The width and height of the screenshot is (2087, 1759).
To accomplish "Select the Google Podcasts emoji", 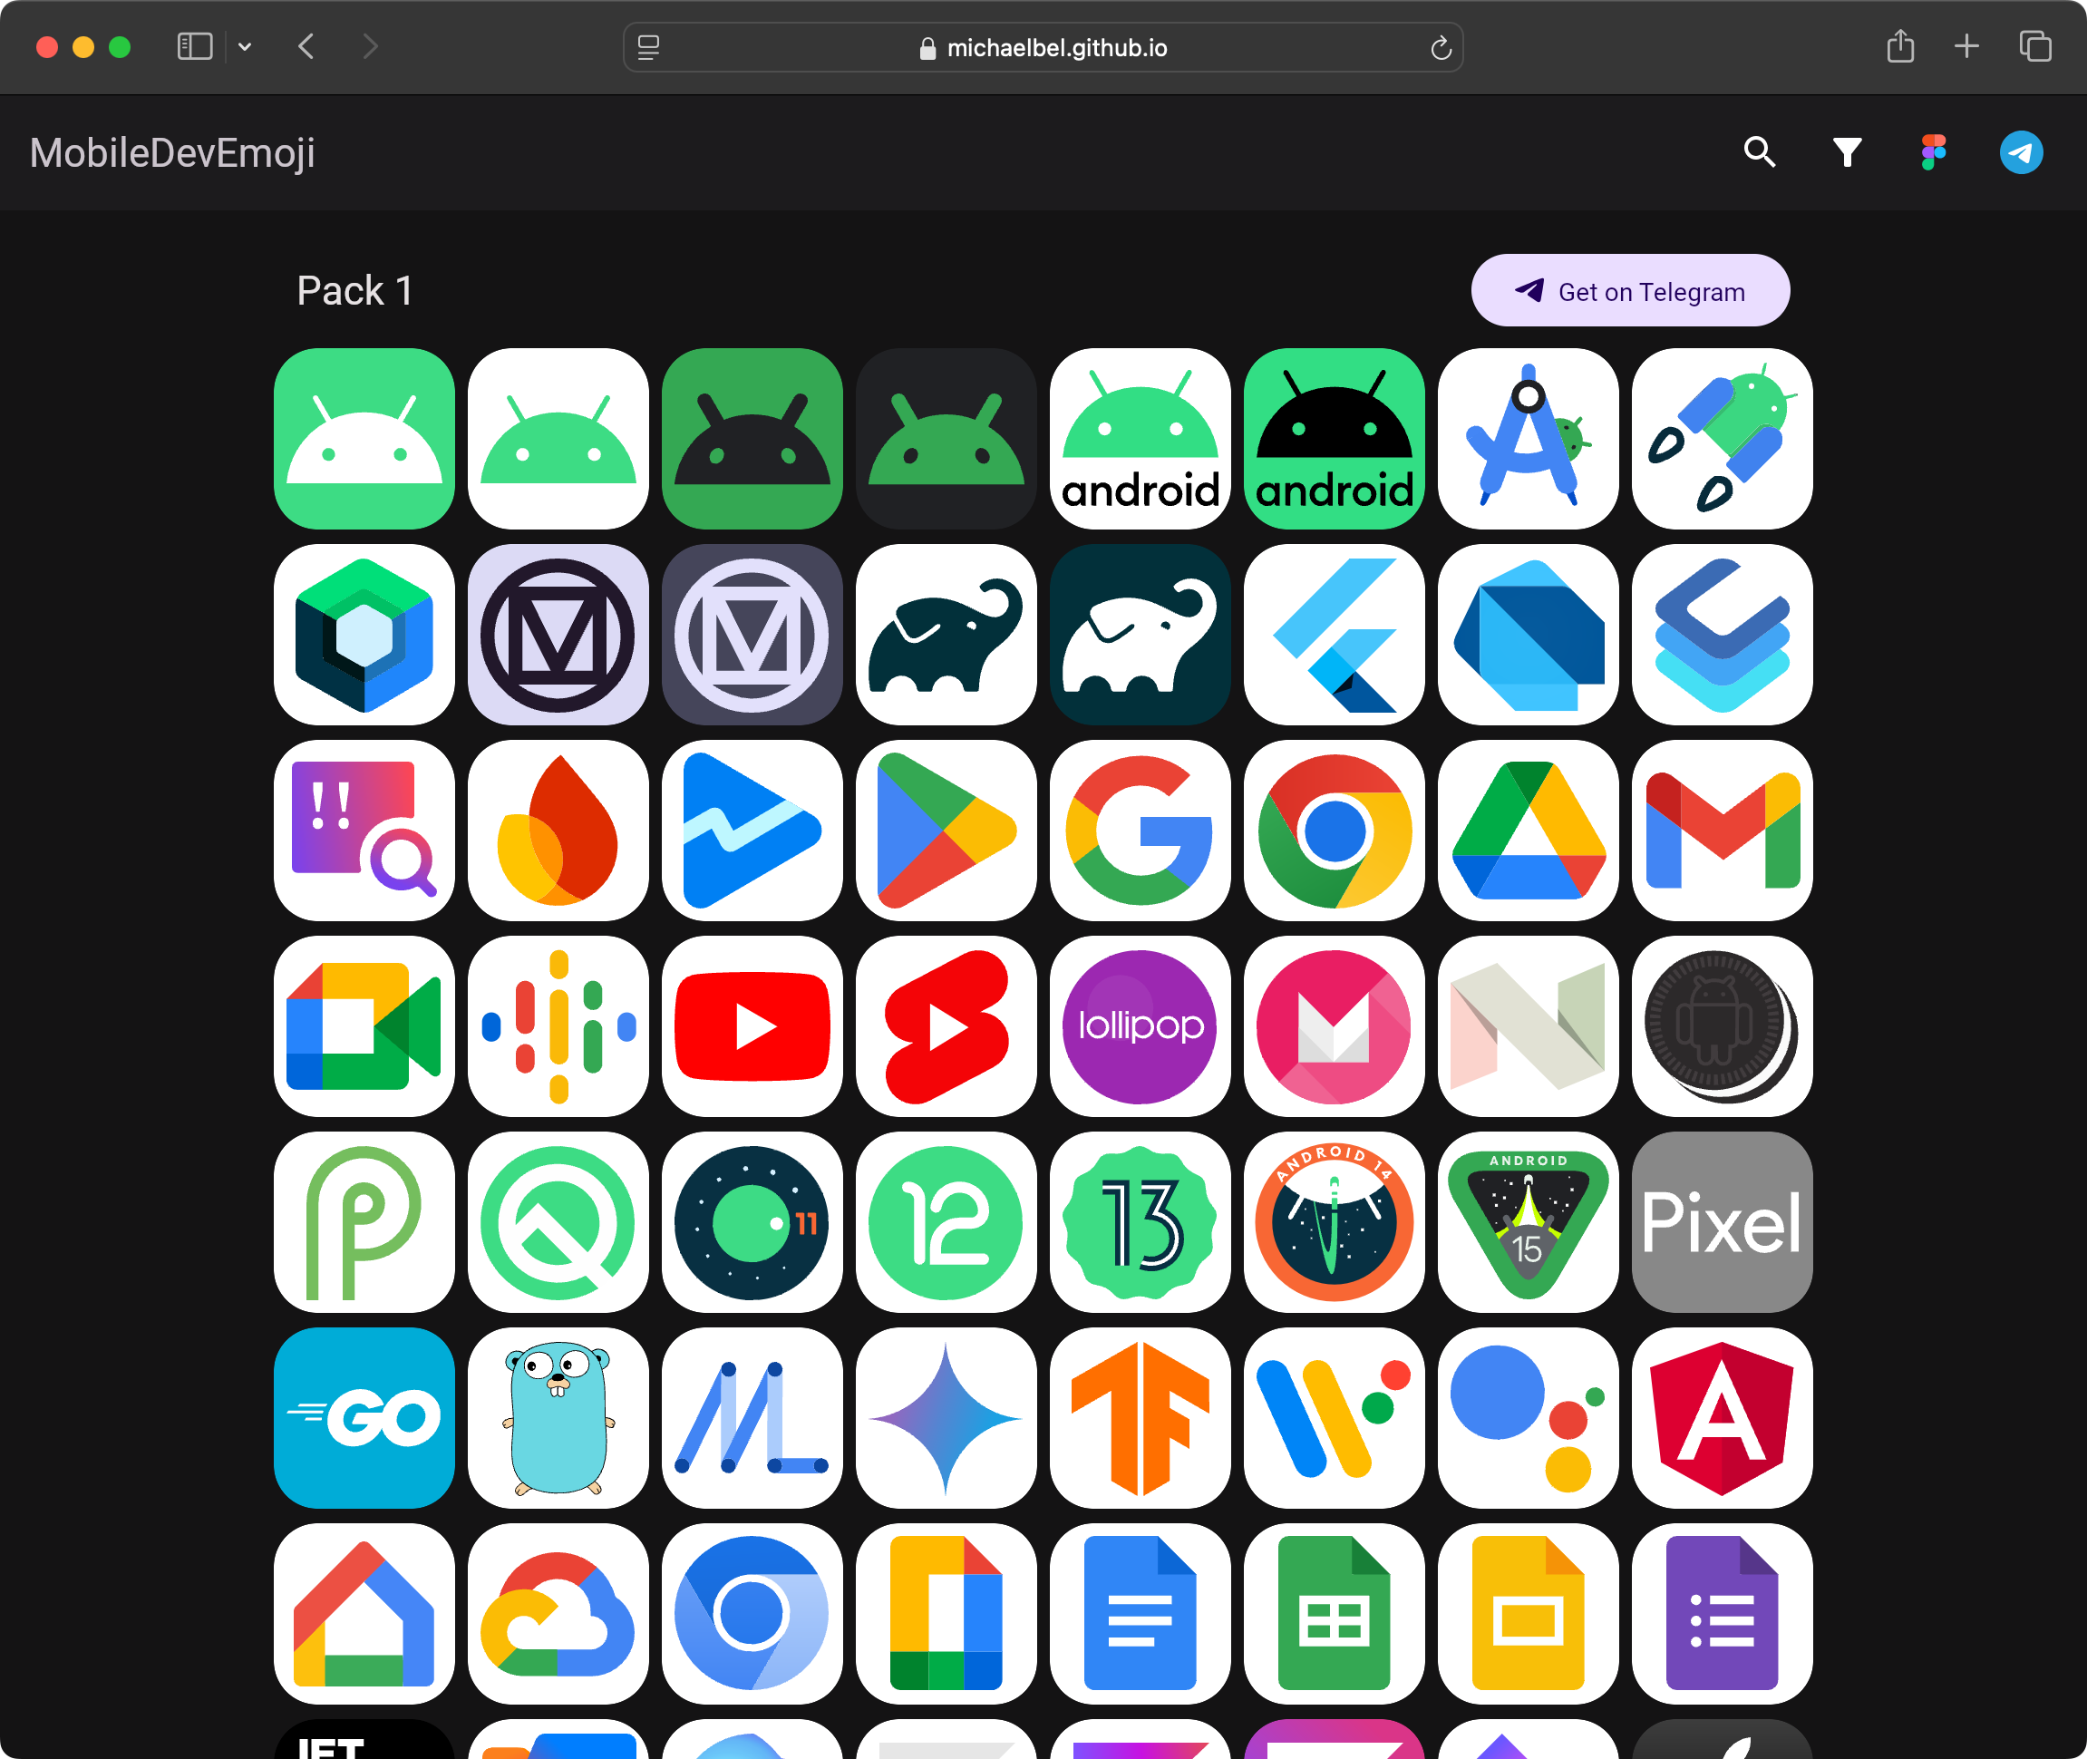I will [x=558, y=1026].
